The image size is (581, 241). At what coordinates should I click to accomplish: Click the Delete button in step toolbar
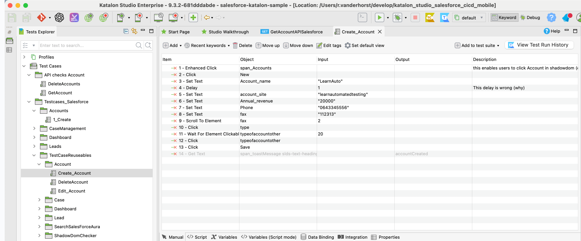coord(242,45)
